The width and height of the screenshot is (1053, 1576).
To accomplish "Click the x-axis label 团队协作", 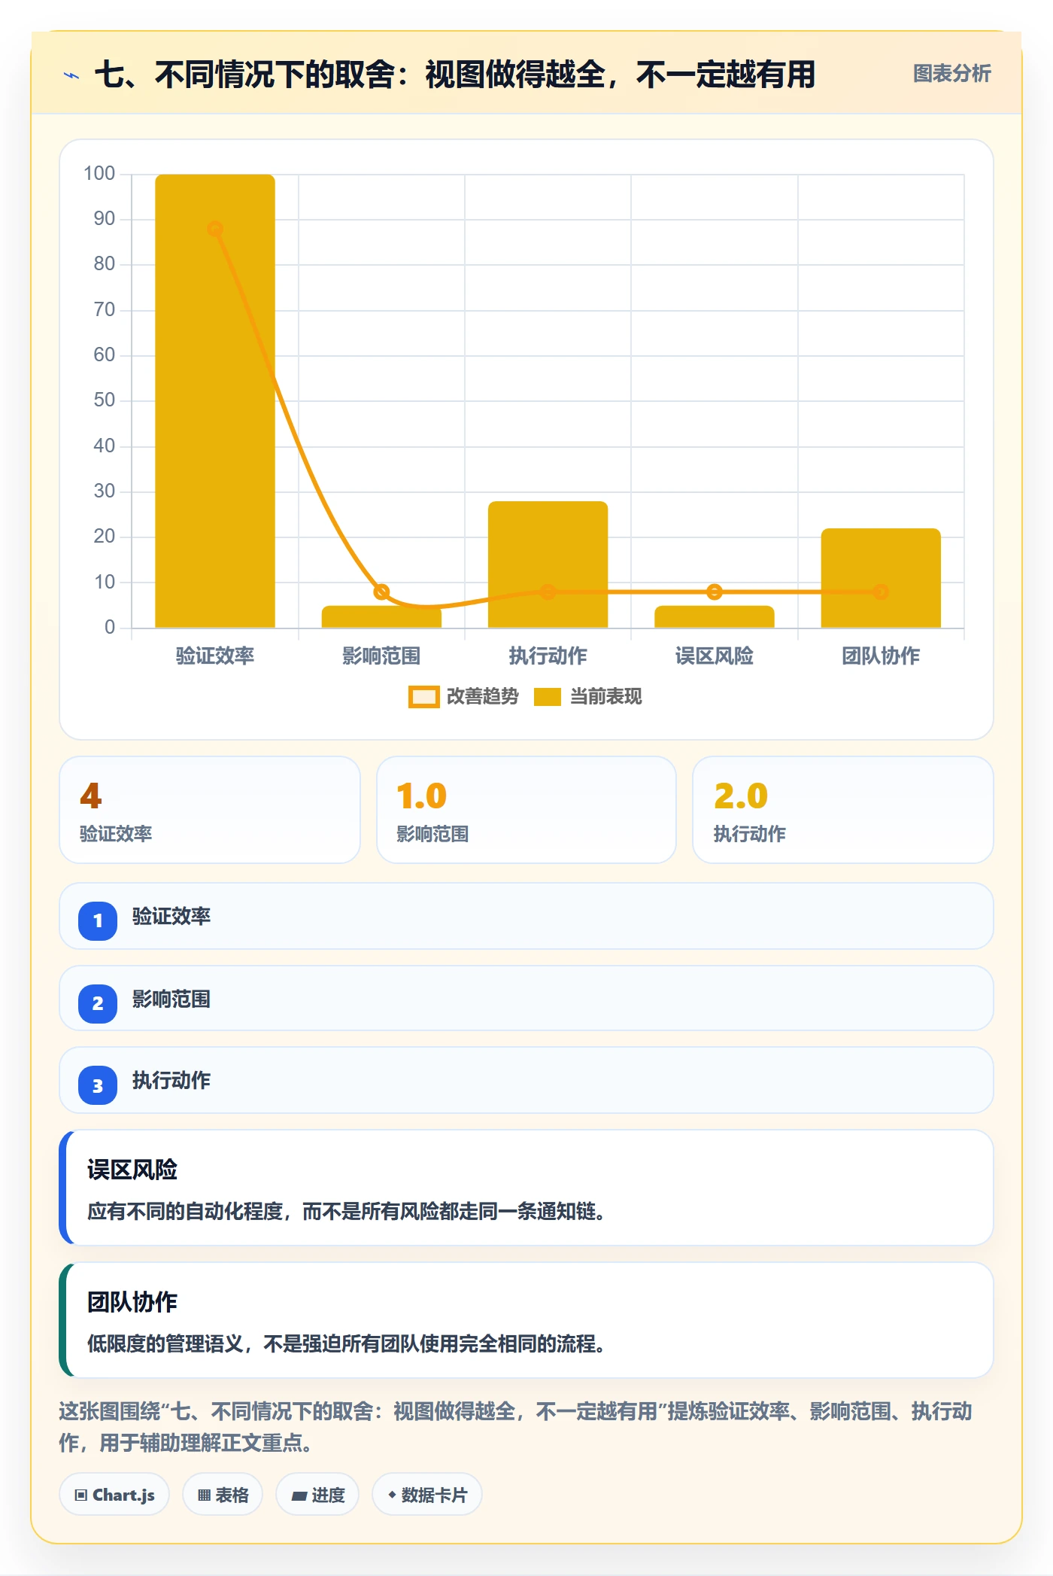I will pos(881,656).
